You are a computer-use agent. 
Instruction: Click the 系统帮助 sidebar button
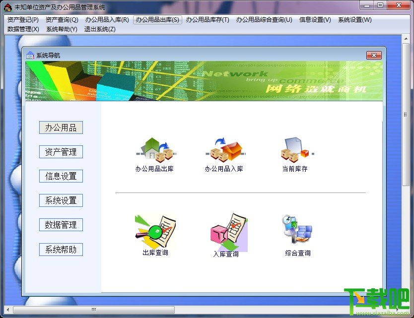[61, 250]
